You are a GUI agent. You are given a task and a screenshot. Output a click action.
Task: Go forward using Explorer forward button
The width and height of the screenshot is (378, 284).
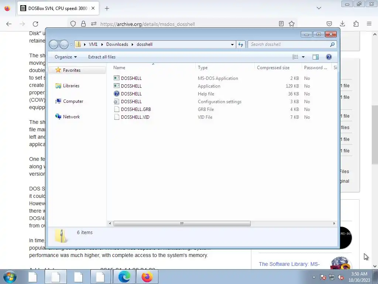point(64,44)
